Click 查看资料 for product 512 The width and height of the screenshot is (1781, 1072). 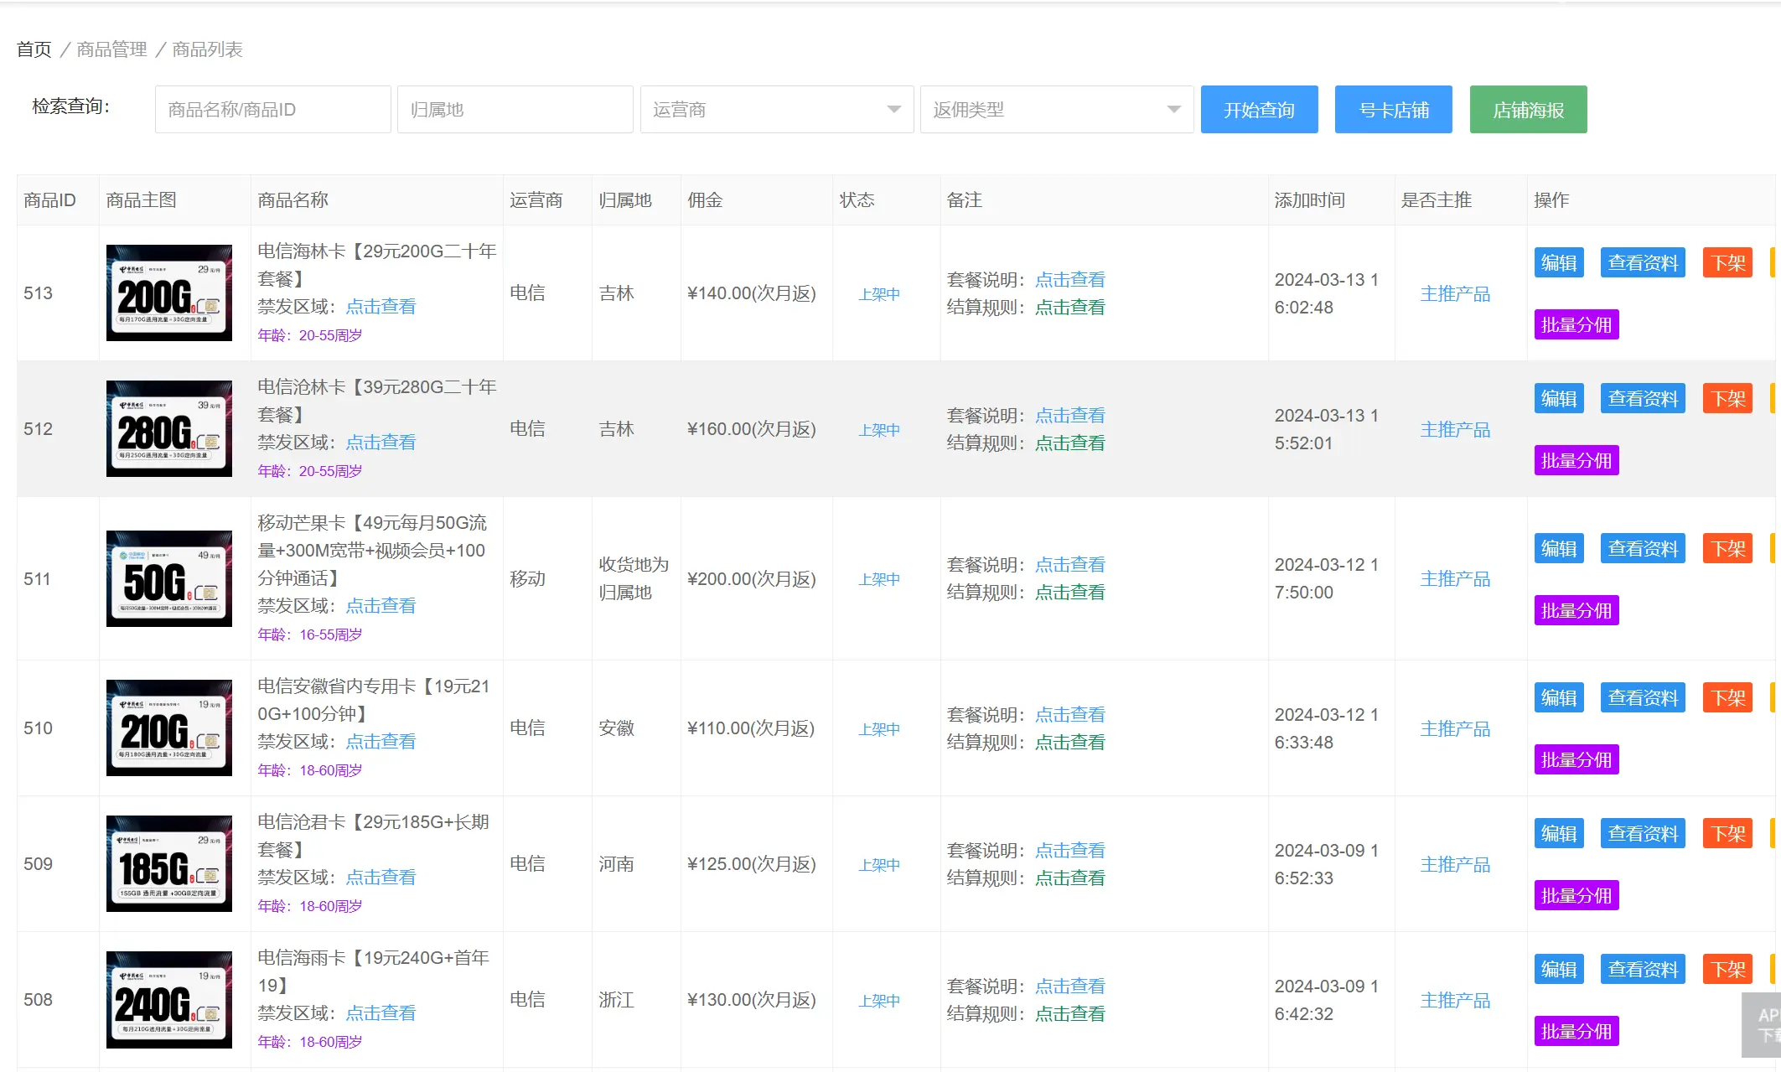[x=1643, y=398]
